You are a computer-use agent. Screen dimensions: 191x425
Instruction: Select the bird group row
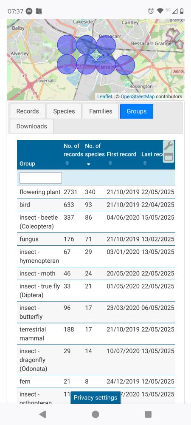pos(96,205)
